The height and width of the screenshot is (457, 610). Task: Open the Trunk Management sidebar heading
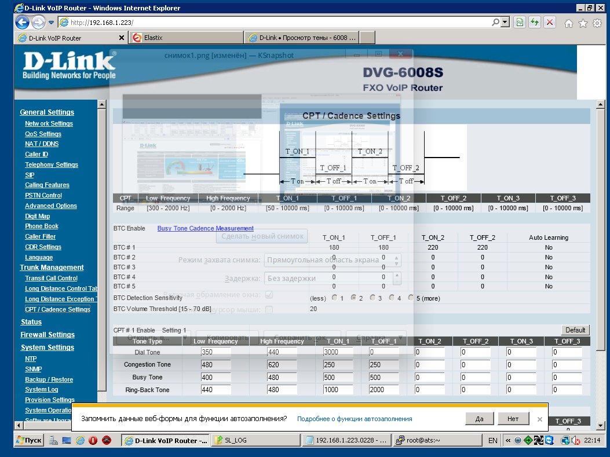[52, 267]
